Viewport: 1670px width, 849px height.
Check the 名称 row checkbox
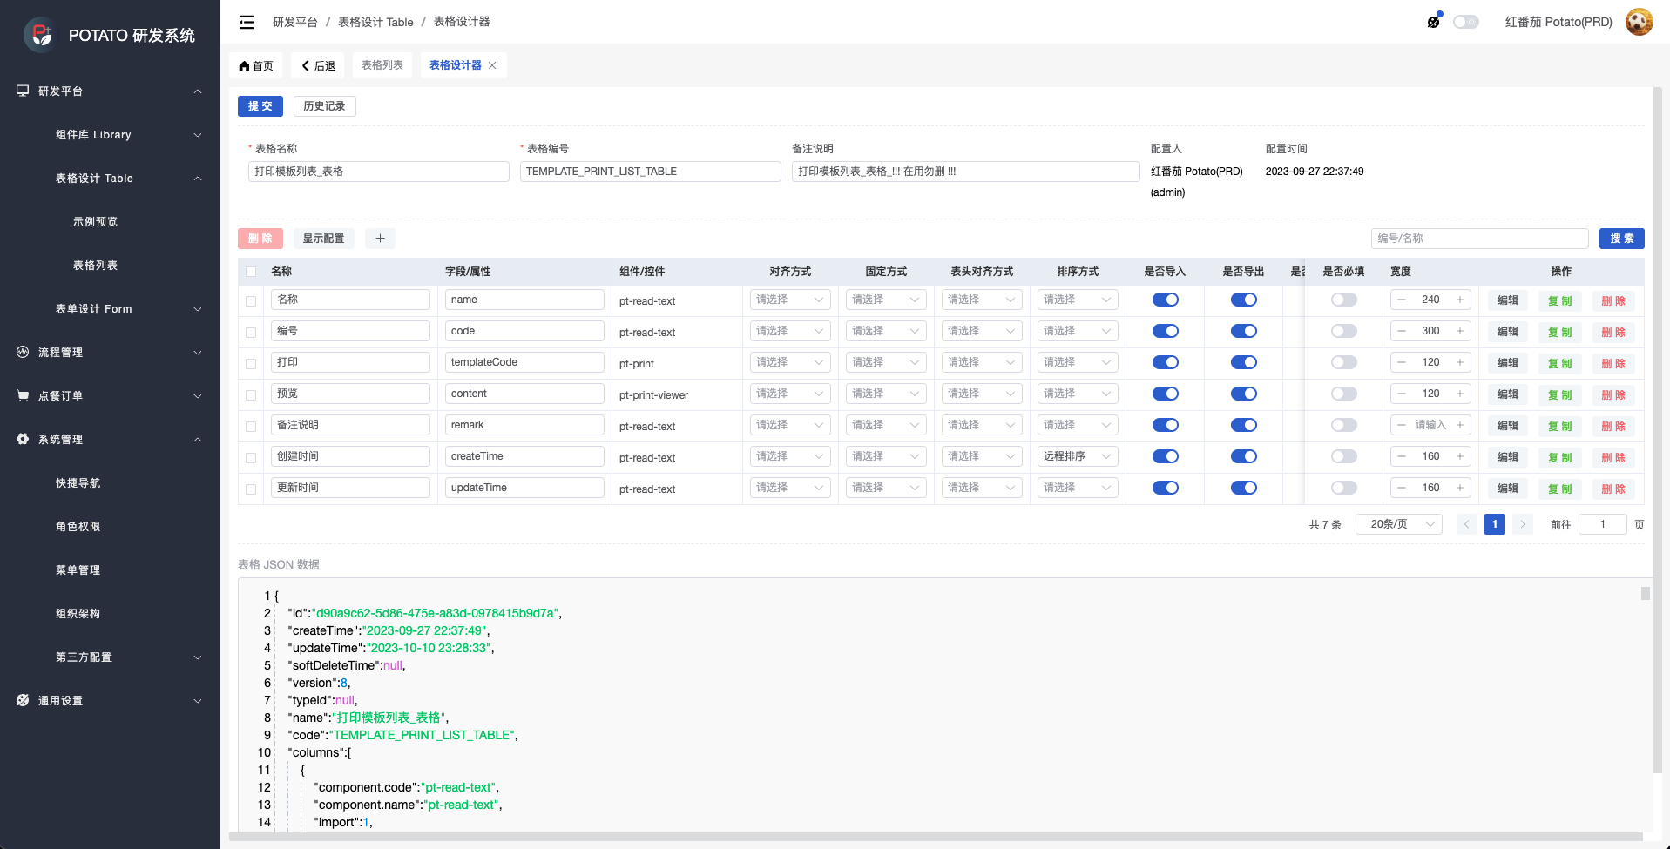tap(251, 301)
